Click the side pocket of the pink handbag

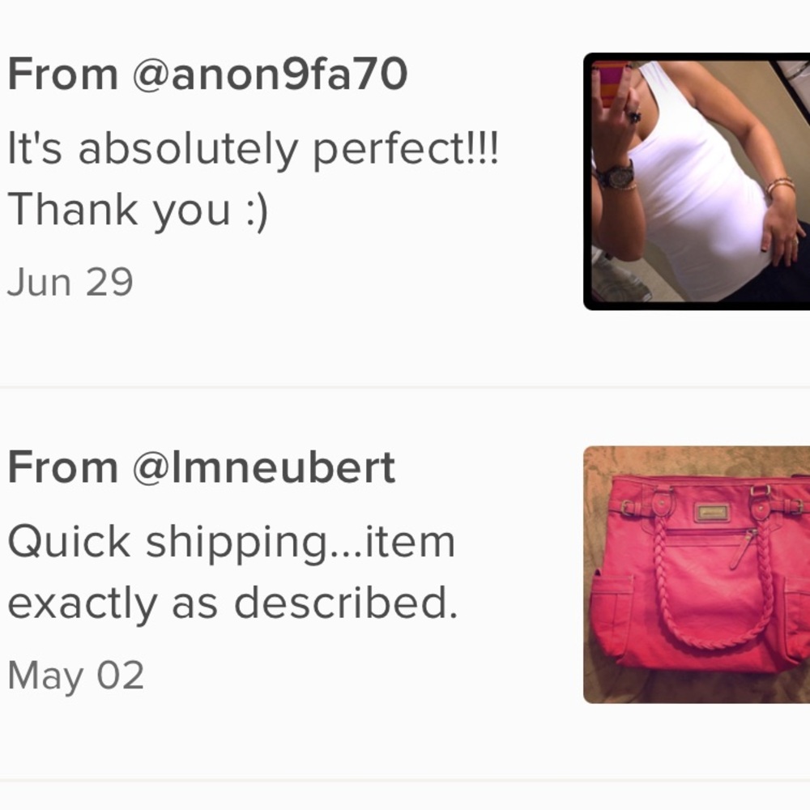pos(612,614)
